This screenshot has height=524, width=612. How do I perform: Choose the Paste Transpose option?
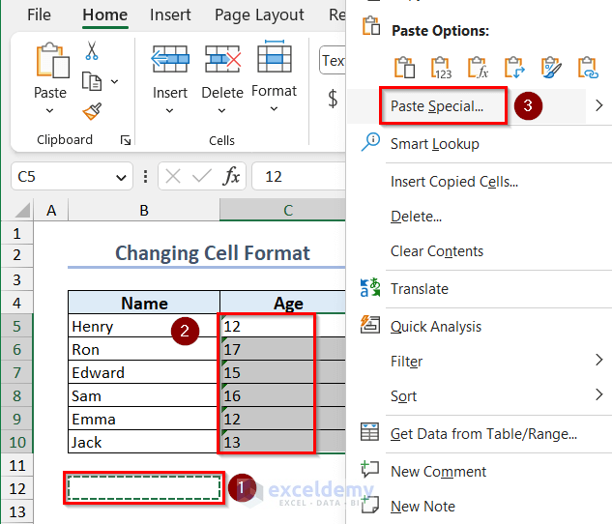point(513,68)
